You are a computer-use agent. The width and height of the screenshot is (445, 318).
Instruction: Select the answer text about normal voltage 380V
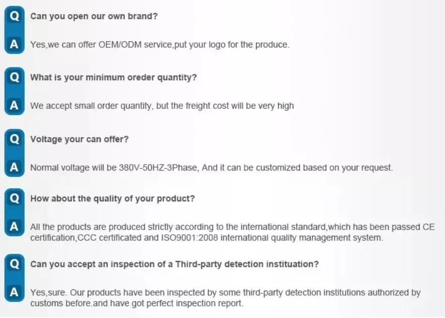click(212, 168)
